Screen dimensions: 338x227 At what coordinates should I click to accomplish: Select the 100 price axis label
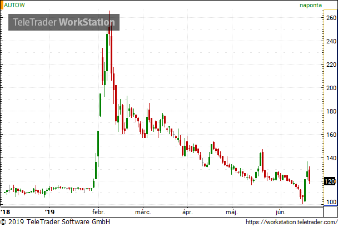pos(331,202)
